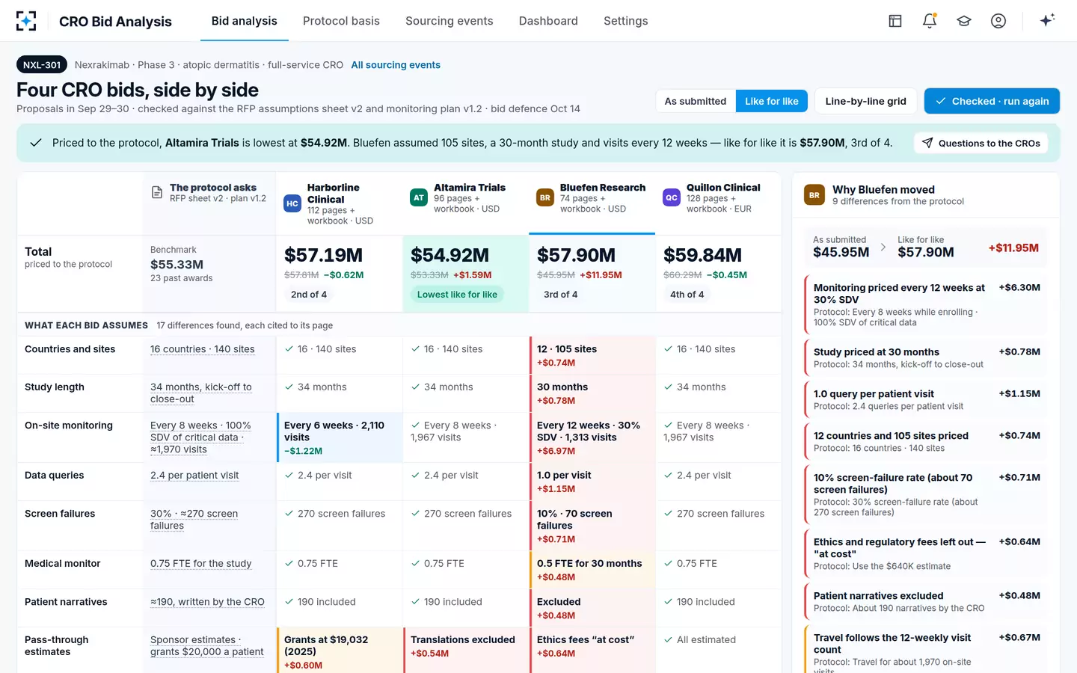Expand the Monitoring priced every 12 weeks difference
Screen dimensions: 1077x673
tap(925, 304)
